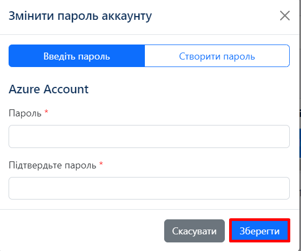The height and width of the screenshot is (251, 301).
Task: Click the Пароль field label
Action: [x=25, y=113]
